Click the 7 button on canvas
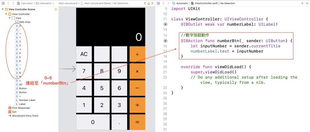The width and height of the screenshot is (310, 132). point(84,71)
